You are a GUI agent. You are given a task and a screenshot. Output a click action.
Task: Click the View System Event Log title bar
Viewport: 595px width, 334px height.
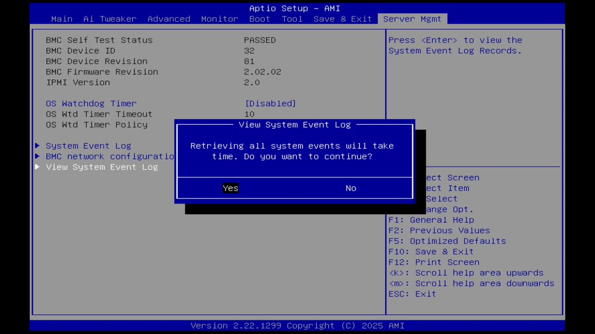(294, 124)
